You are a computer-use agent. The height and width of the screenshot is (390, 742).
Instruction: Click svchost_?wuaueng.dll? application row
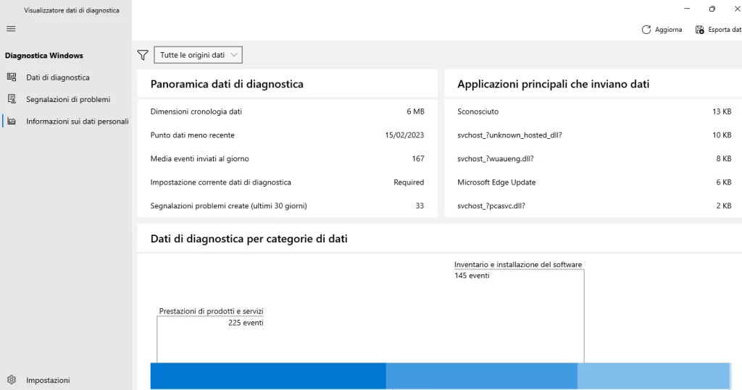coord(594,159)
